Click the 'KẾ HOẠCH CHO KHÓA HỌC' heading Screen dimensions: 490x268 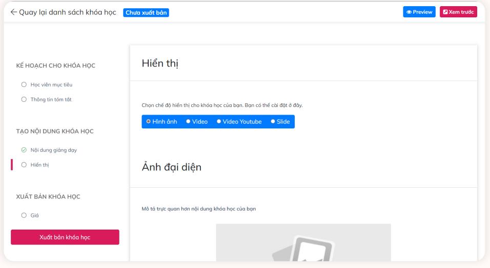click(x=56, y=65)
